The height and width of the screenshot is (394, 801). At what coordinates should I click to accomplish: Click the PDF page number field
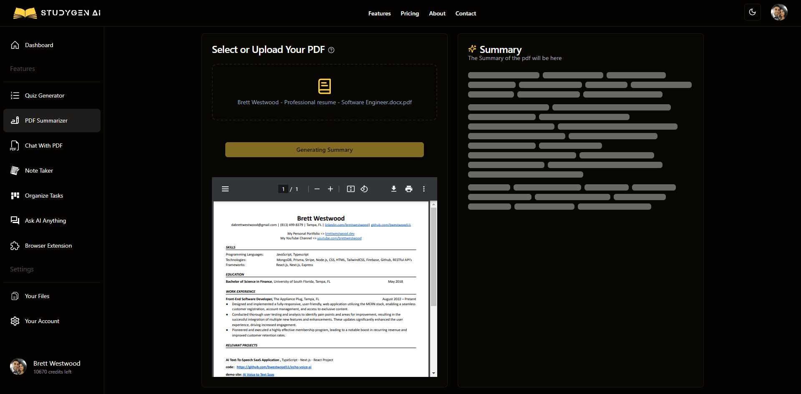click(x=283, y=189)
